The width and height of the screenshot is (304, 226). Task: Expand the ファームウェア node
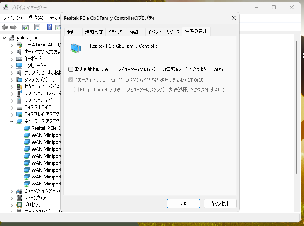(12, 198)
